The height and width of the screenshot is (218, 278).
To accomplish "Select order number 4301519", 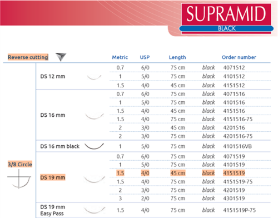I will coord(234,199).
